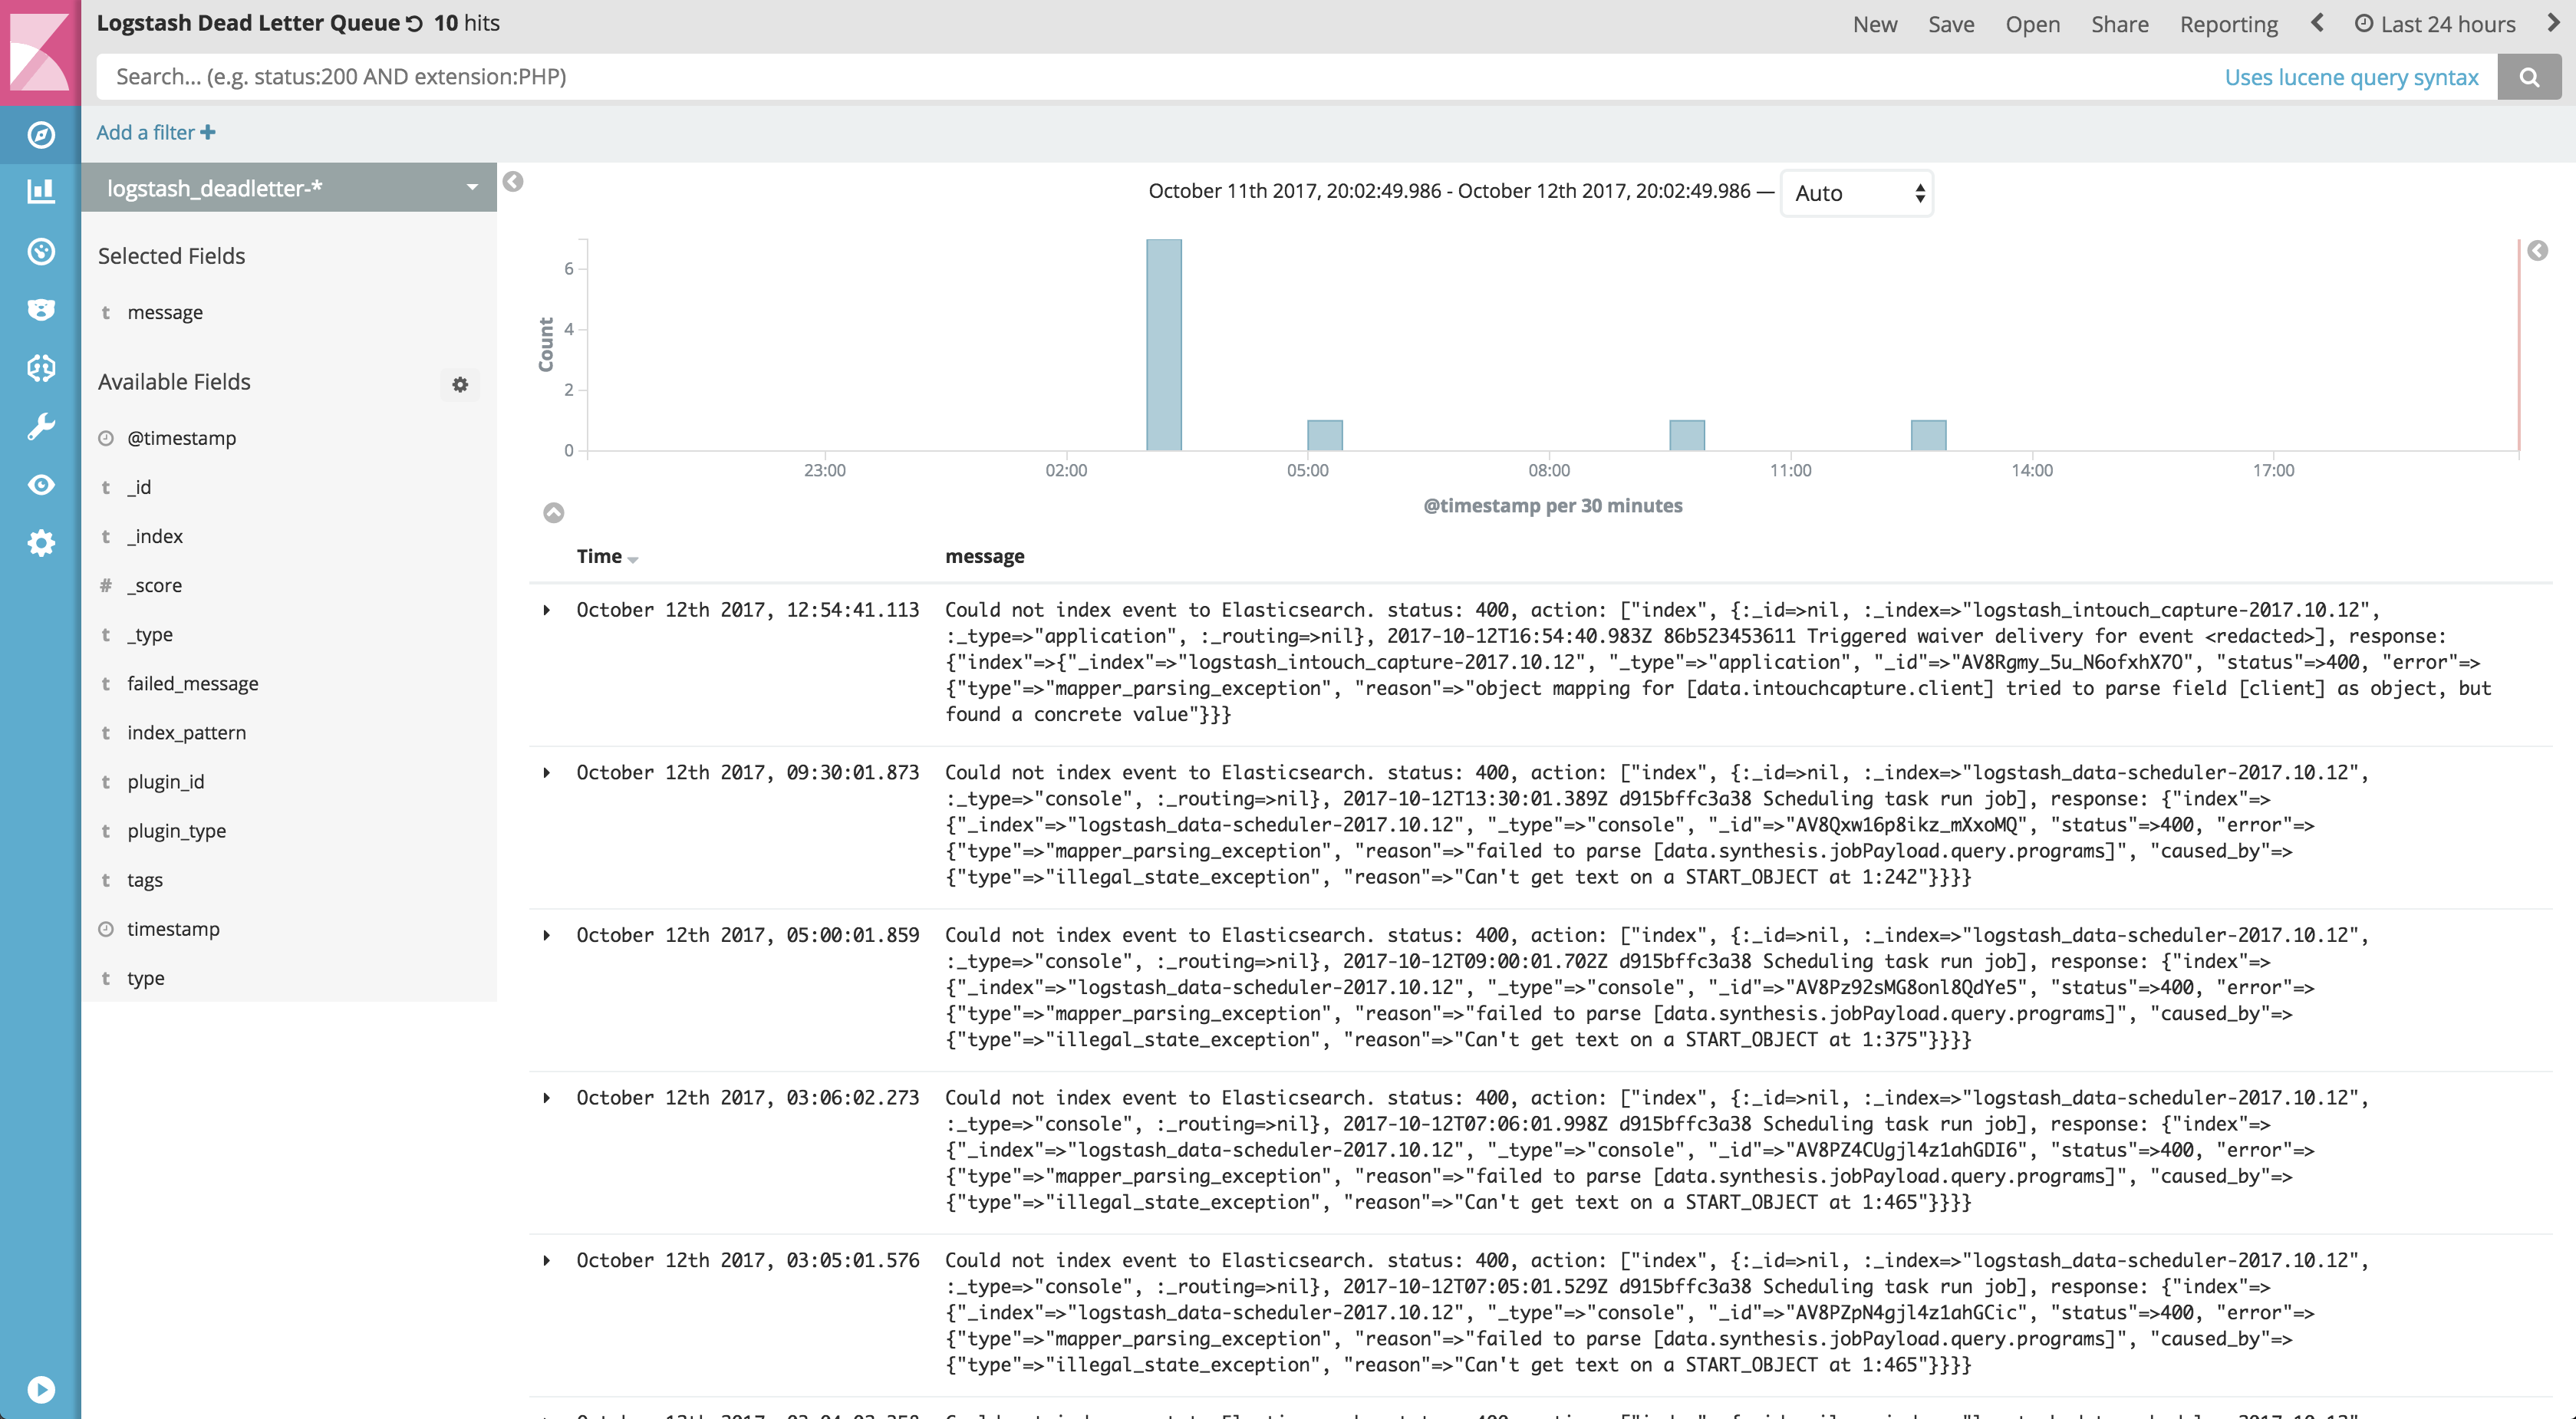The width and height of the screenshot is (2576, 1419).
Task: Click New in the top menu
Action: click(x=1875, y=24)
